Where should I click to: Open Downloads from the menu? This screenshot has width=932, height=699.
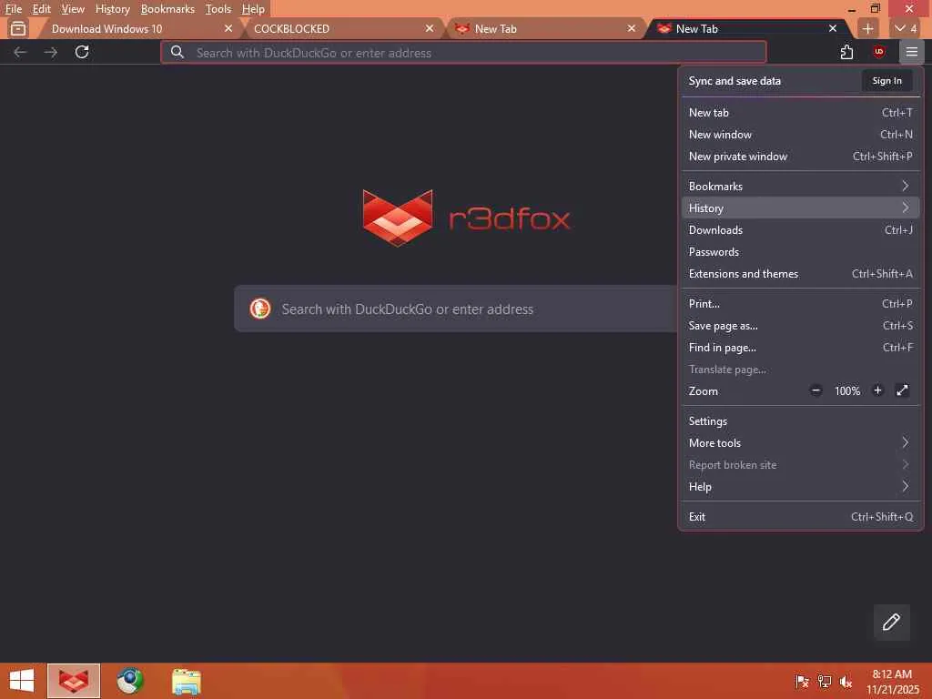[x=801, y=230]
